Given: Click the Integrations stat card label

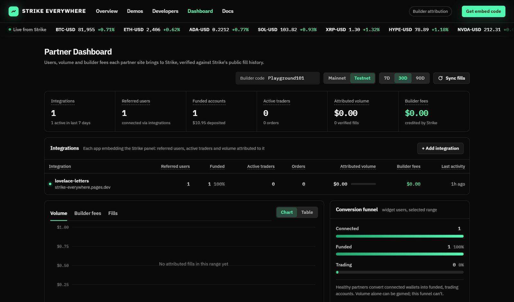Looking at the screenshot, I should click(x=63, y=101).
